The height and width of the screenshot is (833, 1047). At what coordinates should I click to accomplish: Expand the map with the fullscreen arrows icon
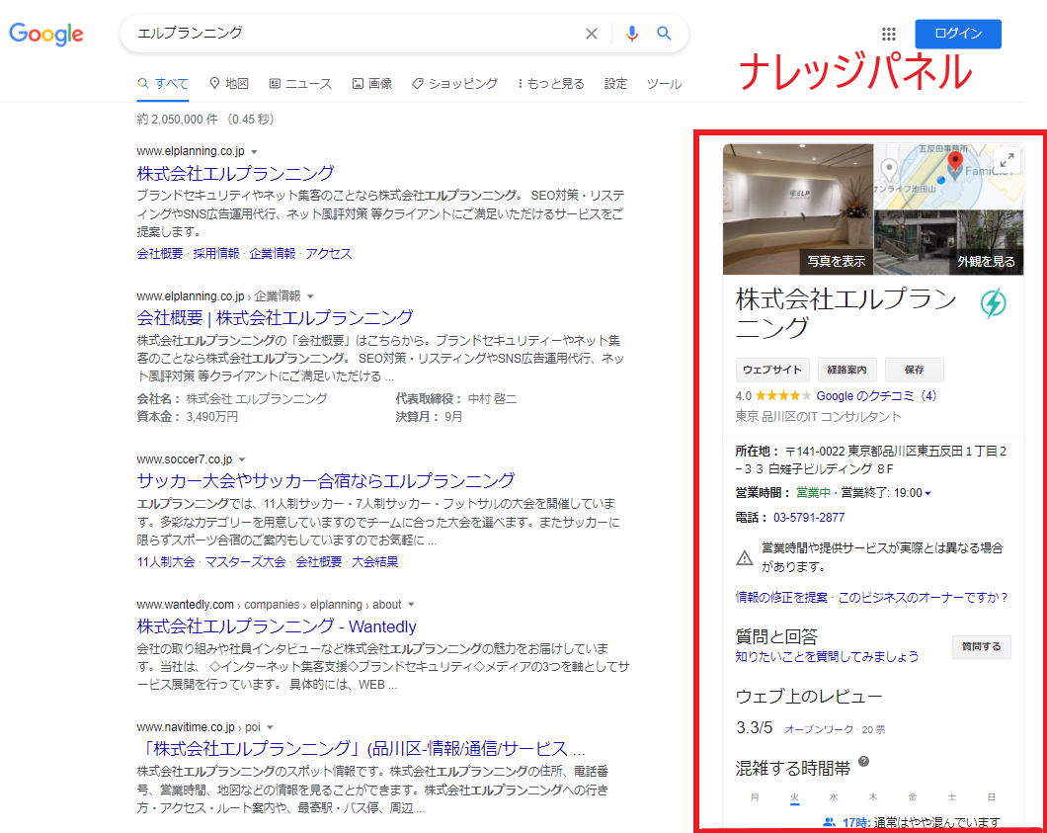pyautogui.click(x=1007, y=160)
